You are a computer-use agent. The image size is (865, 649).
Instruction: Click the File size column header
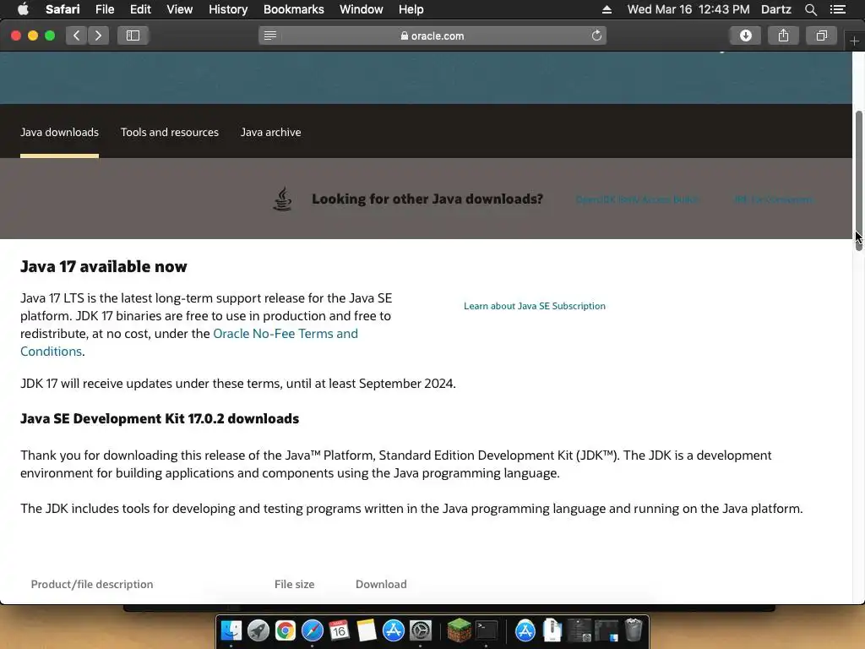[294, 584]
